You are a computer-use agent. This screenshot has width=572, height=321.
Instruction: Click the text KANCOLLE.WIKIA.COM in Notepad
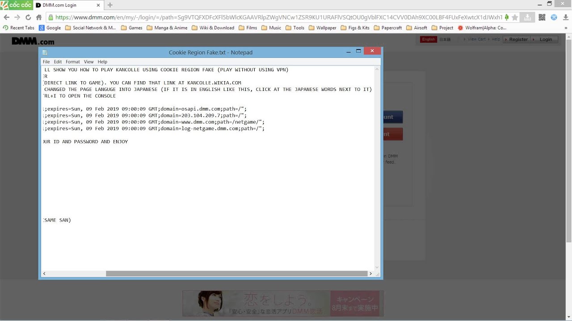pyautogui.click(x=214, y=83)
